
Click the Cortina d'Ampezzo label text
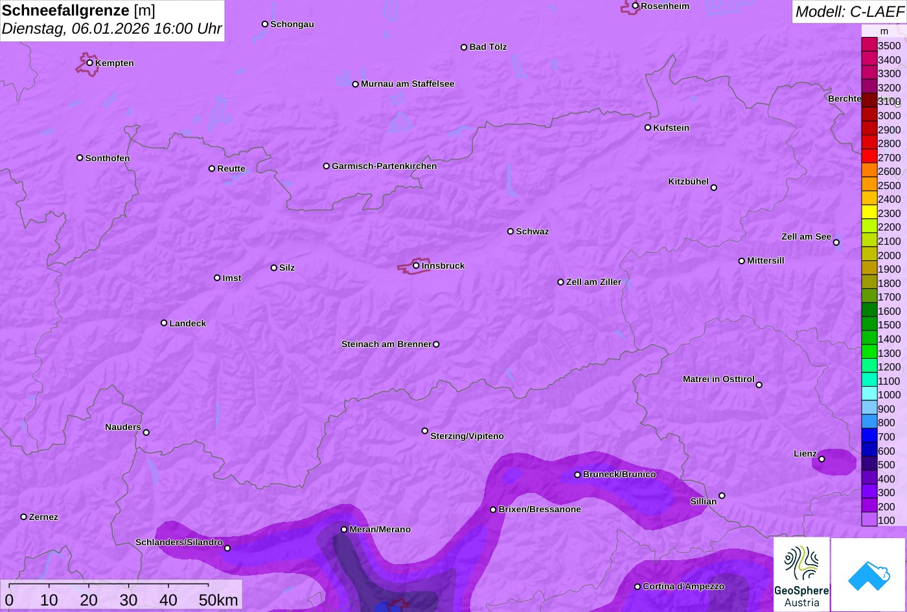point(683,587)
